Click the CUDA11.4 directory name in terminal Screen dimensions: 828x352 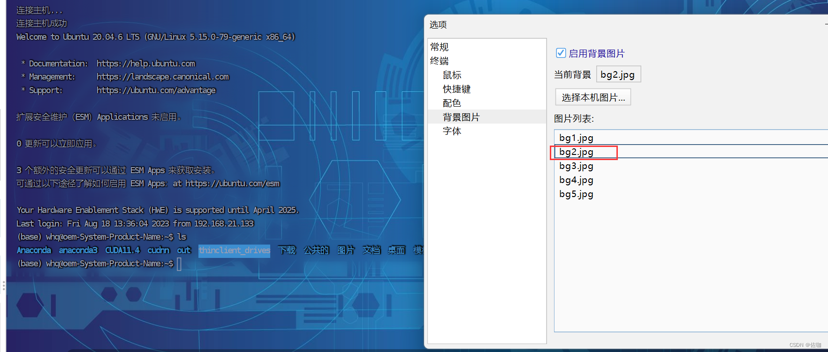coord(122,250)
